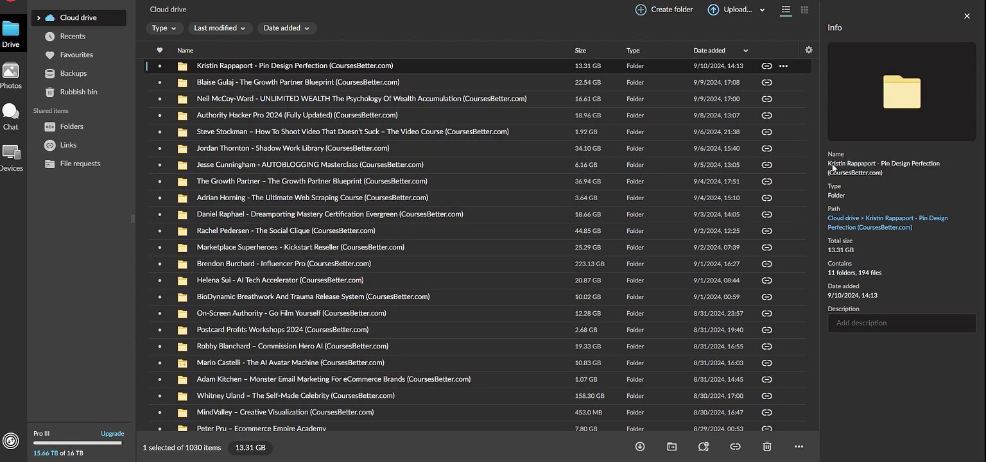Sort by the Name column header
This screenshot has height=462, width=986.
pyautogui.click(x=185, y=50)
